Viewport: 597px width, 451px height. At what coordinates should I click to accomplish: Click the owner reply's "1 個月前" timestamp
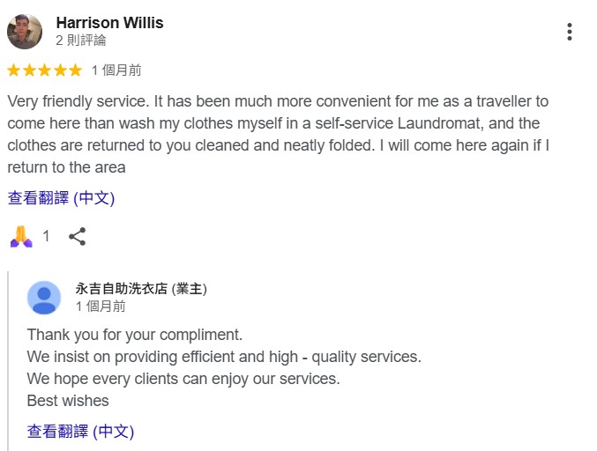point(101,307)
